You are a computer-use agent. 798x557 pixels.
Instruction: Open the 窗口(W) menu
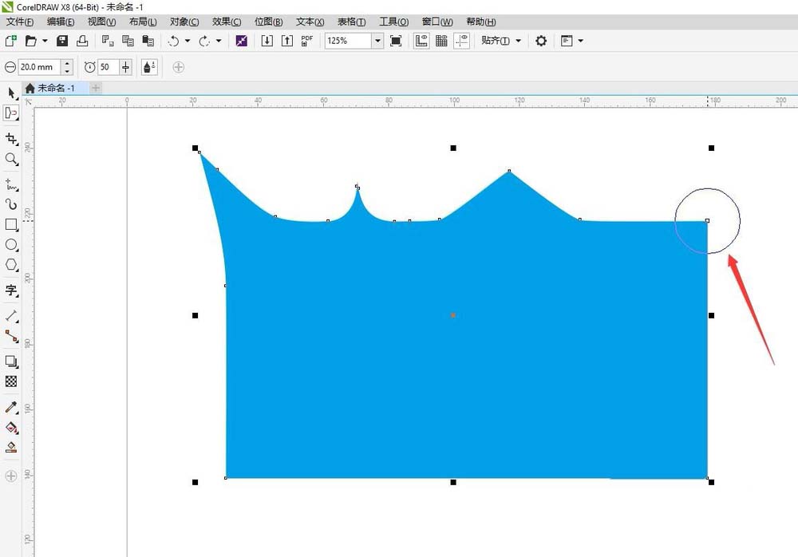437,22
